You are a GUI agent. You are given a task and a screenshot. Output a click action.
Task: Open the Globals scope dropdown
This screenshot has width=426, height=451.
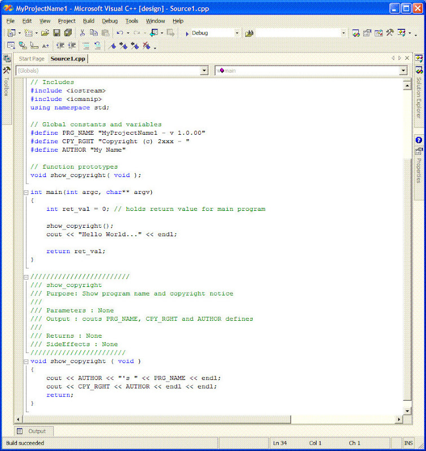pyautogui.click(x=204, y=70)
